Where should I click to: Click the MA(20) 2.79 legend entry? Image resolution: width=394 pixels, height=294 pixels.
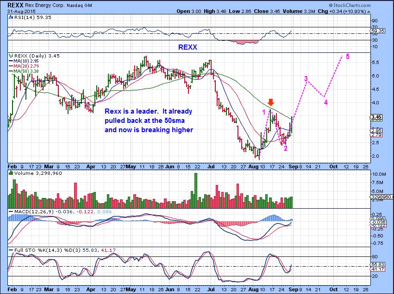tap(24, 66)
